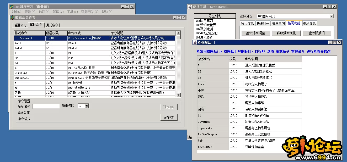Select the Total command row
The image size is (347, 162).
(95, 48)
